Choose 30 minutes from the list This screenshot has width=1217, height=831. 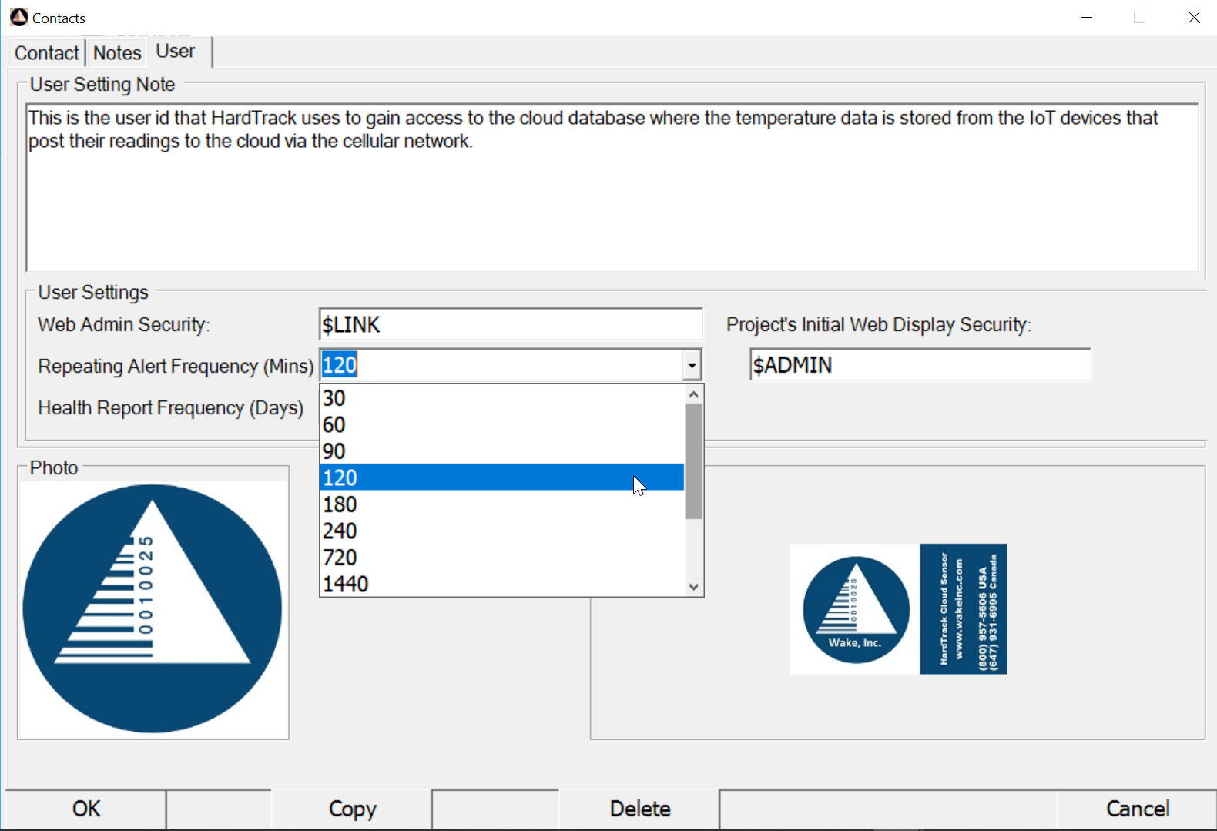(x=501, y=398)
